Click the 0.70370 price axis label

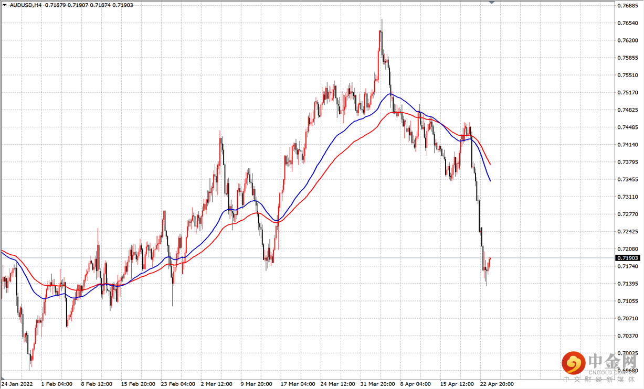628,336
